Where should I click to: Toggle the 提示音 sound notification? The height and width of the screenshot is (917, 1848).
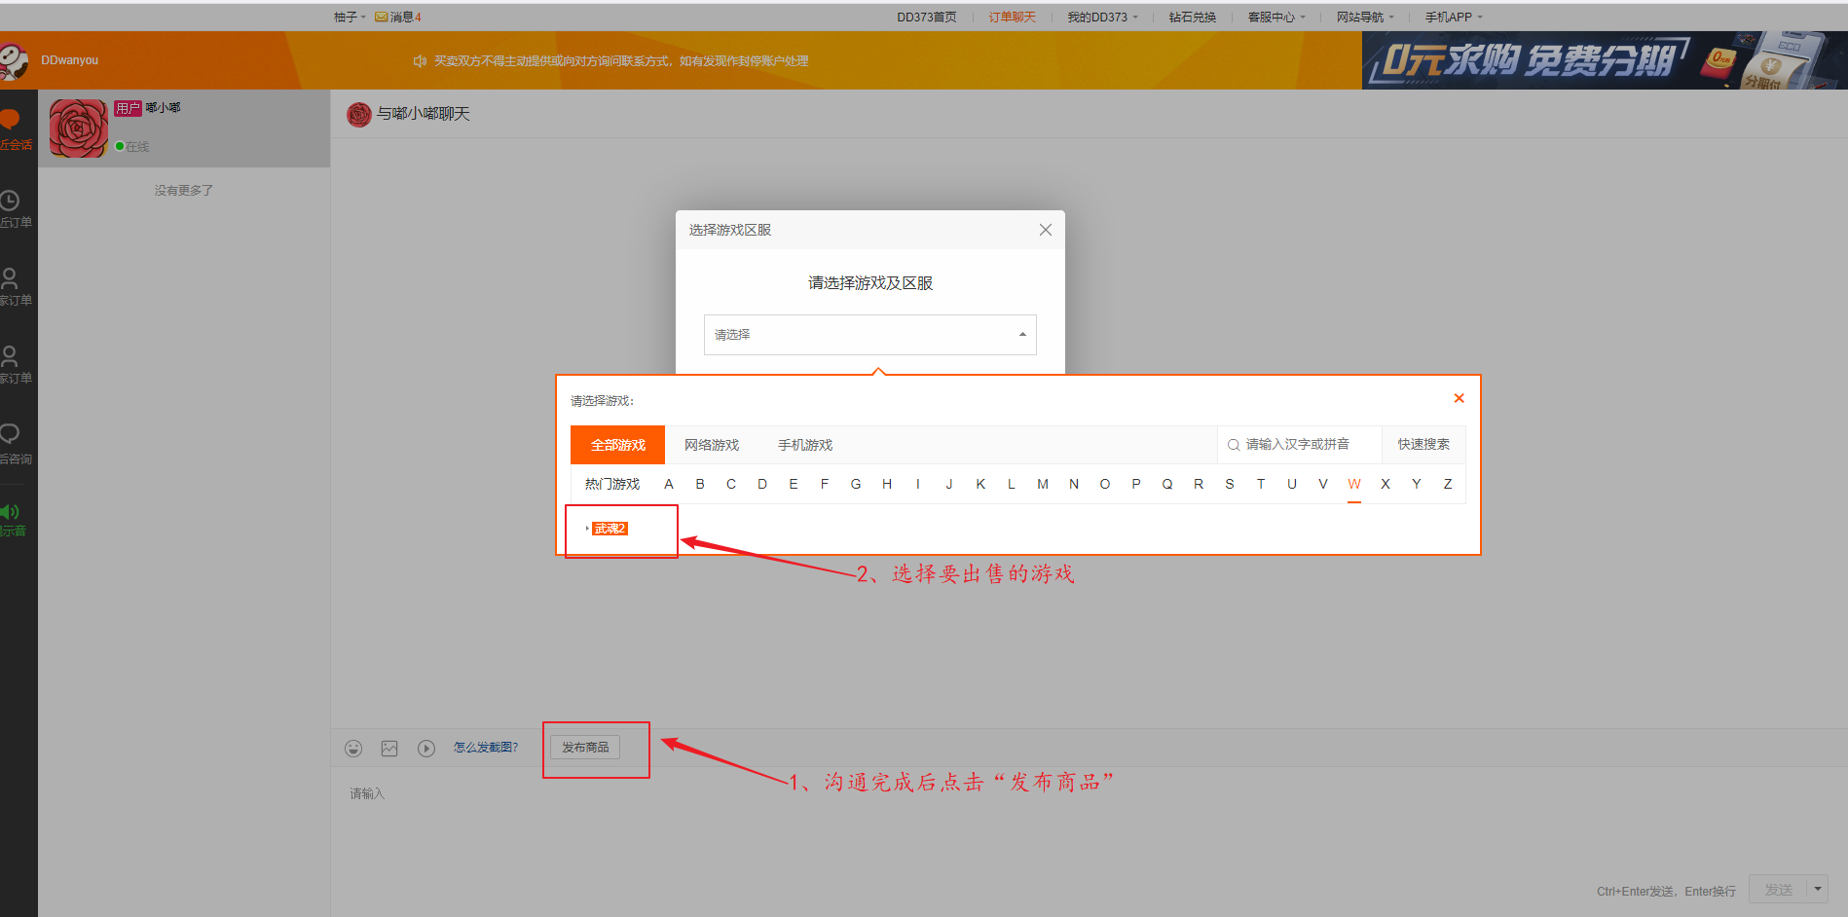click(14, 521)
